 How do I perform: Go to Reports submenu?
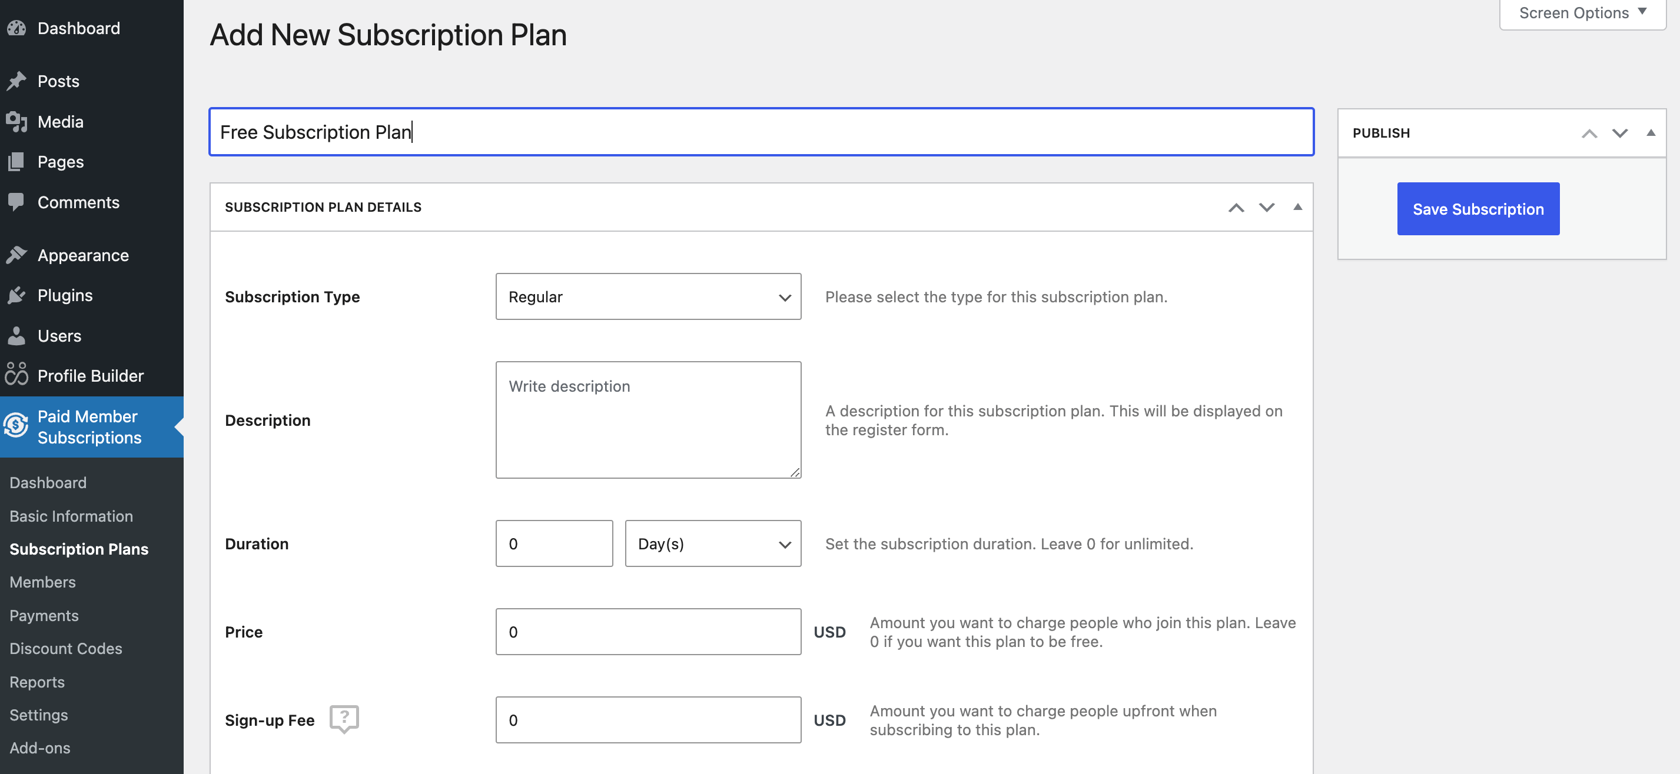36,682
